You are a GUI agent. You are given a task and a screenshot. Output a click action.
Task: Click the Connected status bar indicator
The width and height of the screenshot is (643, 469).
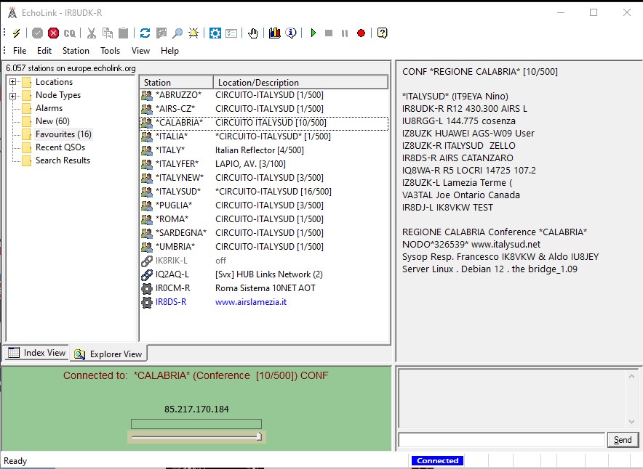438,461
